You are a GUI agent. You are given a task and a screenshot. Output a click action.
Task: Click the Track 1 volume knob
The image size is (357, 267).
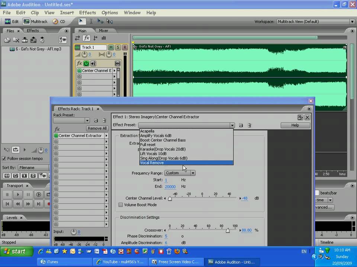84,54
